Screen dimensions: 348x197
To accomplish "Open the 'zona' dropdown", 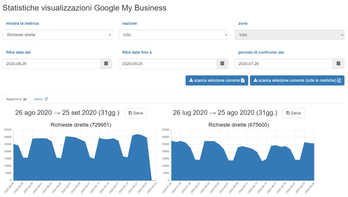I will [x=289, y=35].
